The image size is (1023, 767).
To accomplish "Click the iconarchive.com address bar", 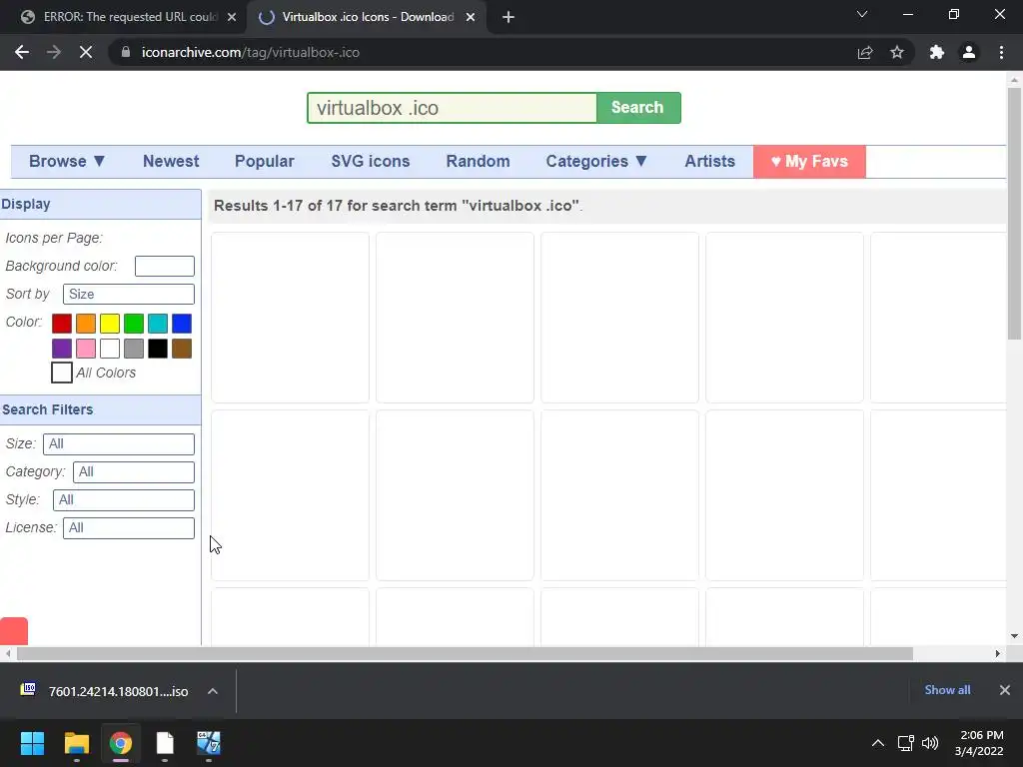I will (483, 52).
